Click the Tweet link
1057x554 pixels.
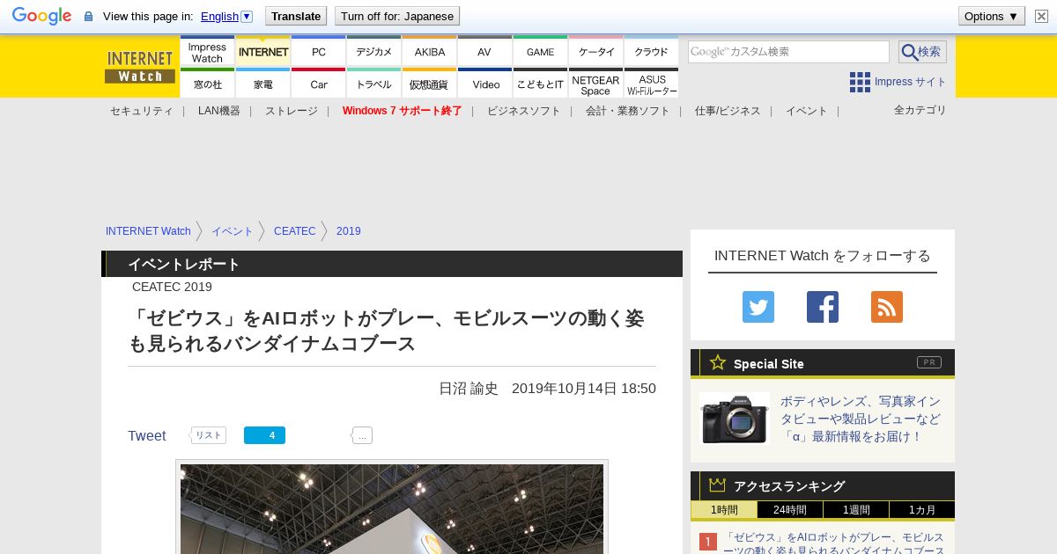[x=146, y=436]
